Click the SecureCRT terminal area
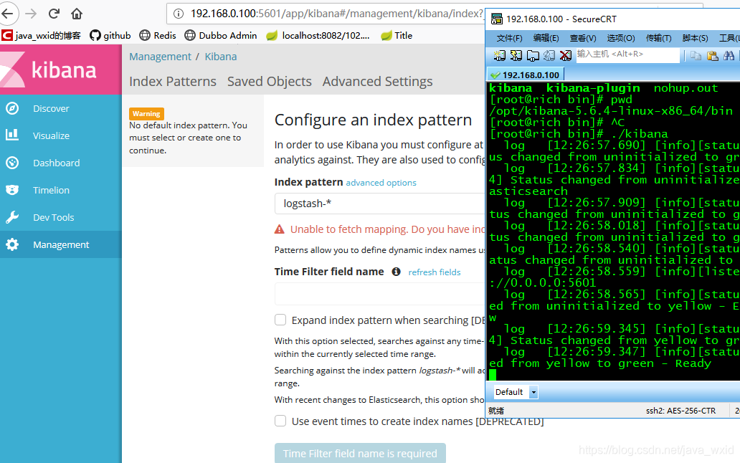Viewport: 740px width, 463px height. click(x=614, y=231)
